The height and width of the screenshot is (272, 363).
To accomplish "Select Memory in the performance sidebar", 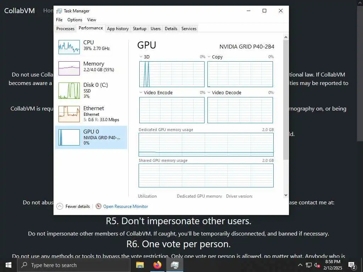I will click(91, 68).
